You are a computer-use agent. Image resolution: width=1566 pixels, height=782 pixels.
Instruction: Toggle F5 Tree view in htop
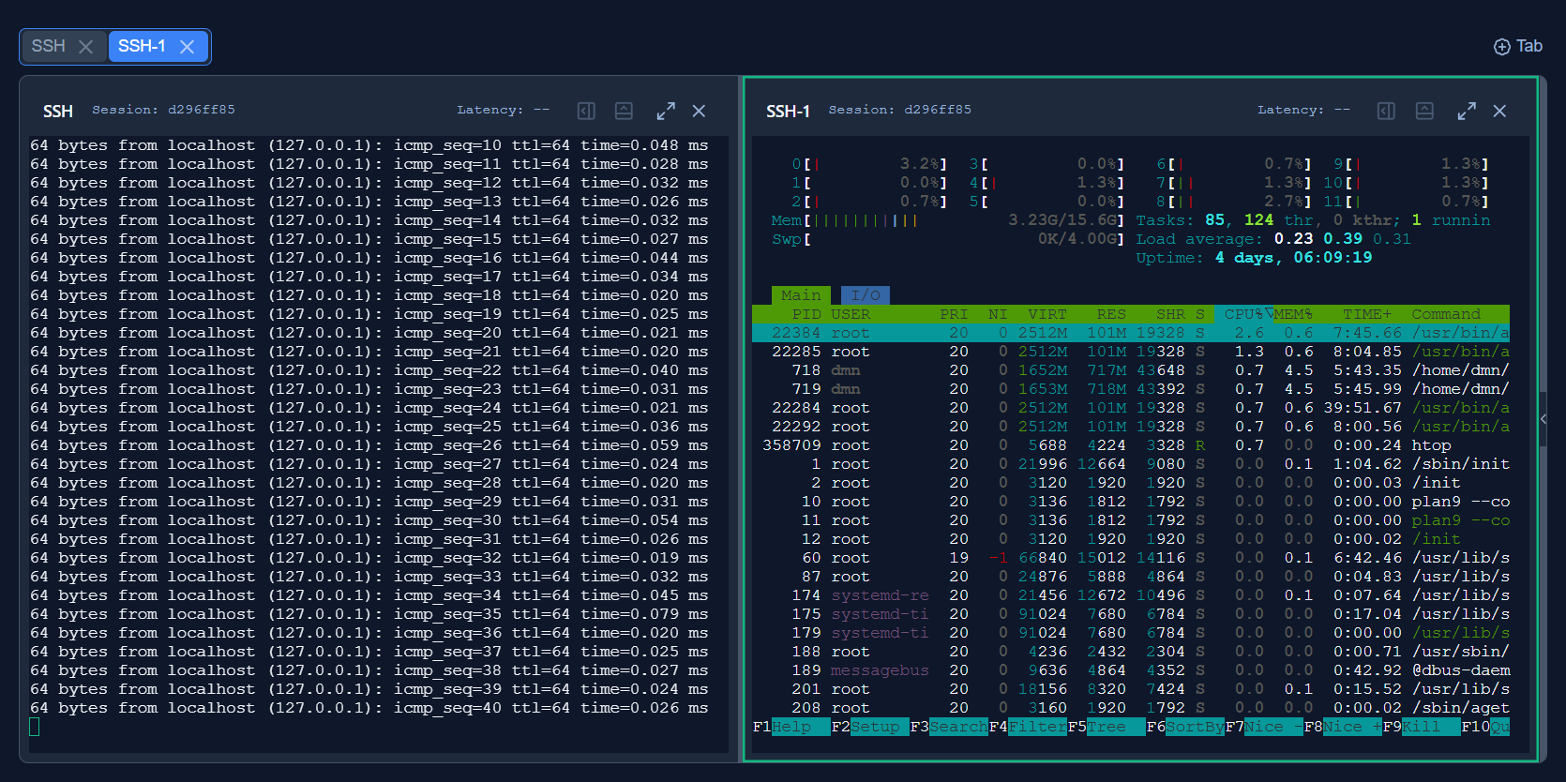(1106, 727)
